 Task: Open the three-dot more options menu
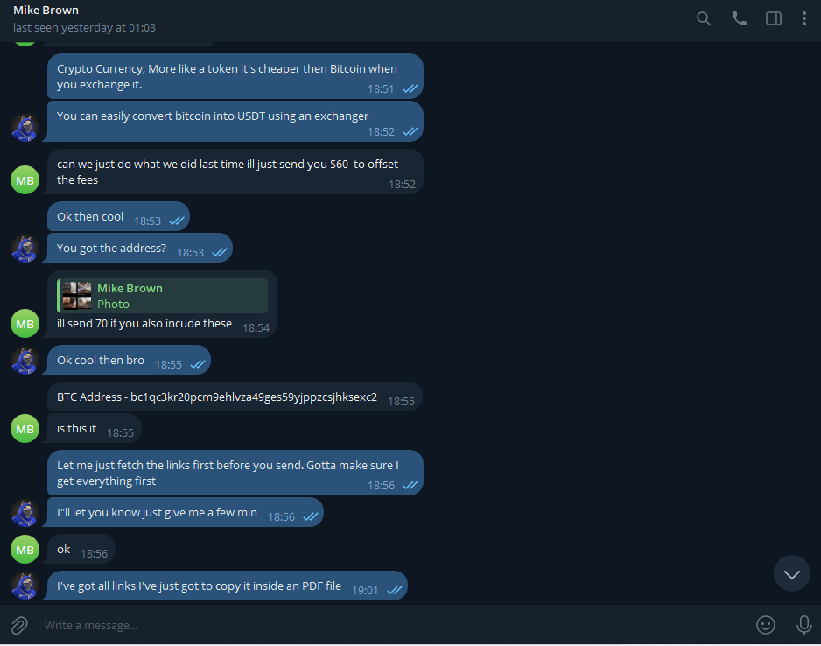(803, 19)
